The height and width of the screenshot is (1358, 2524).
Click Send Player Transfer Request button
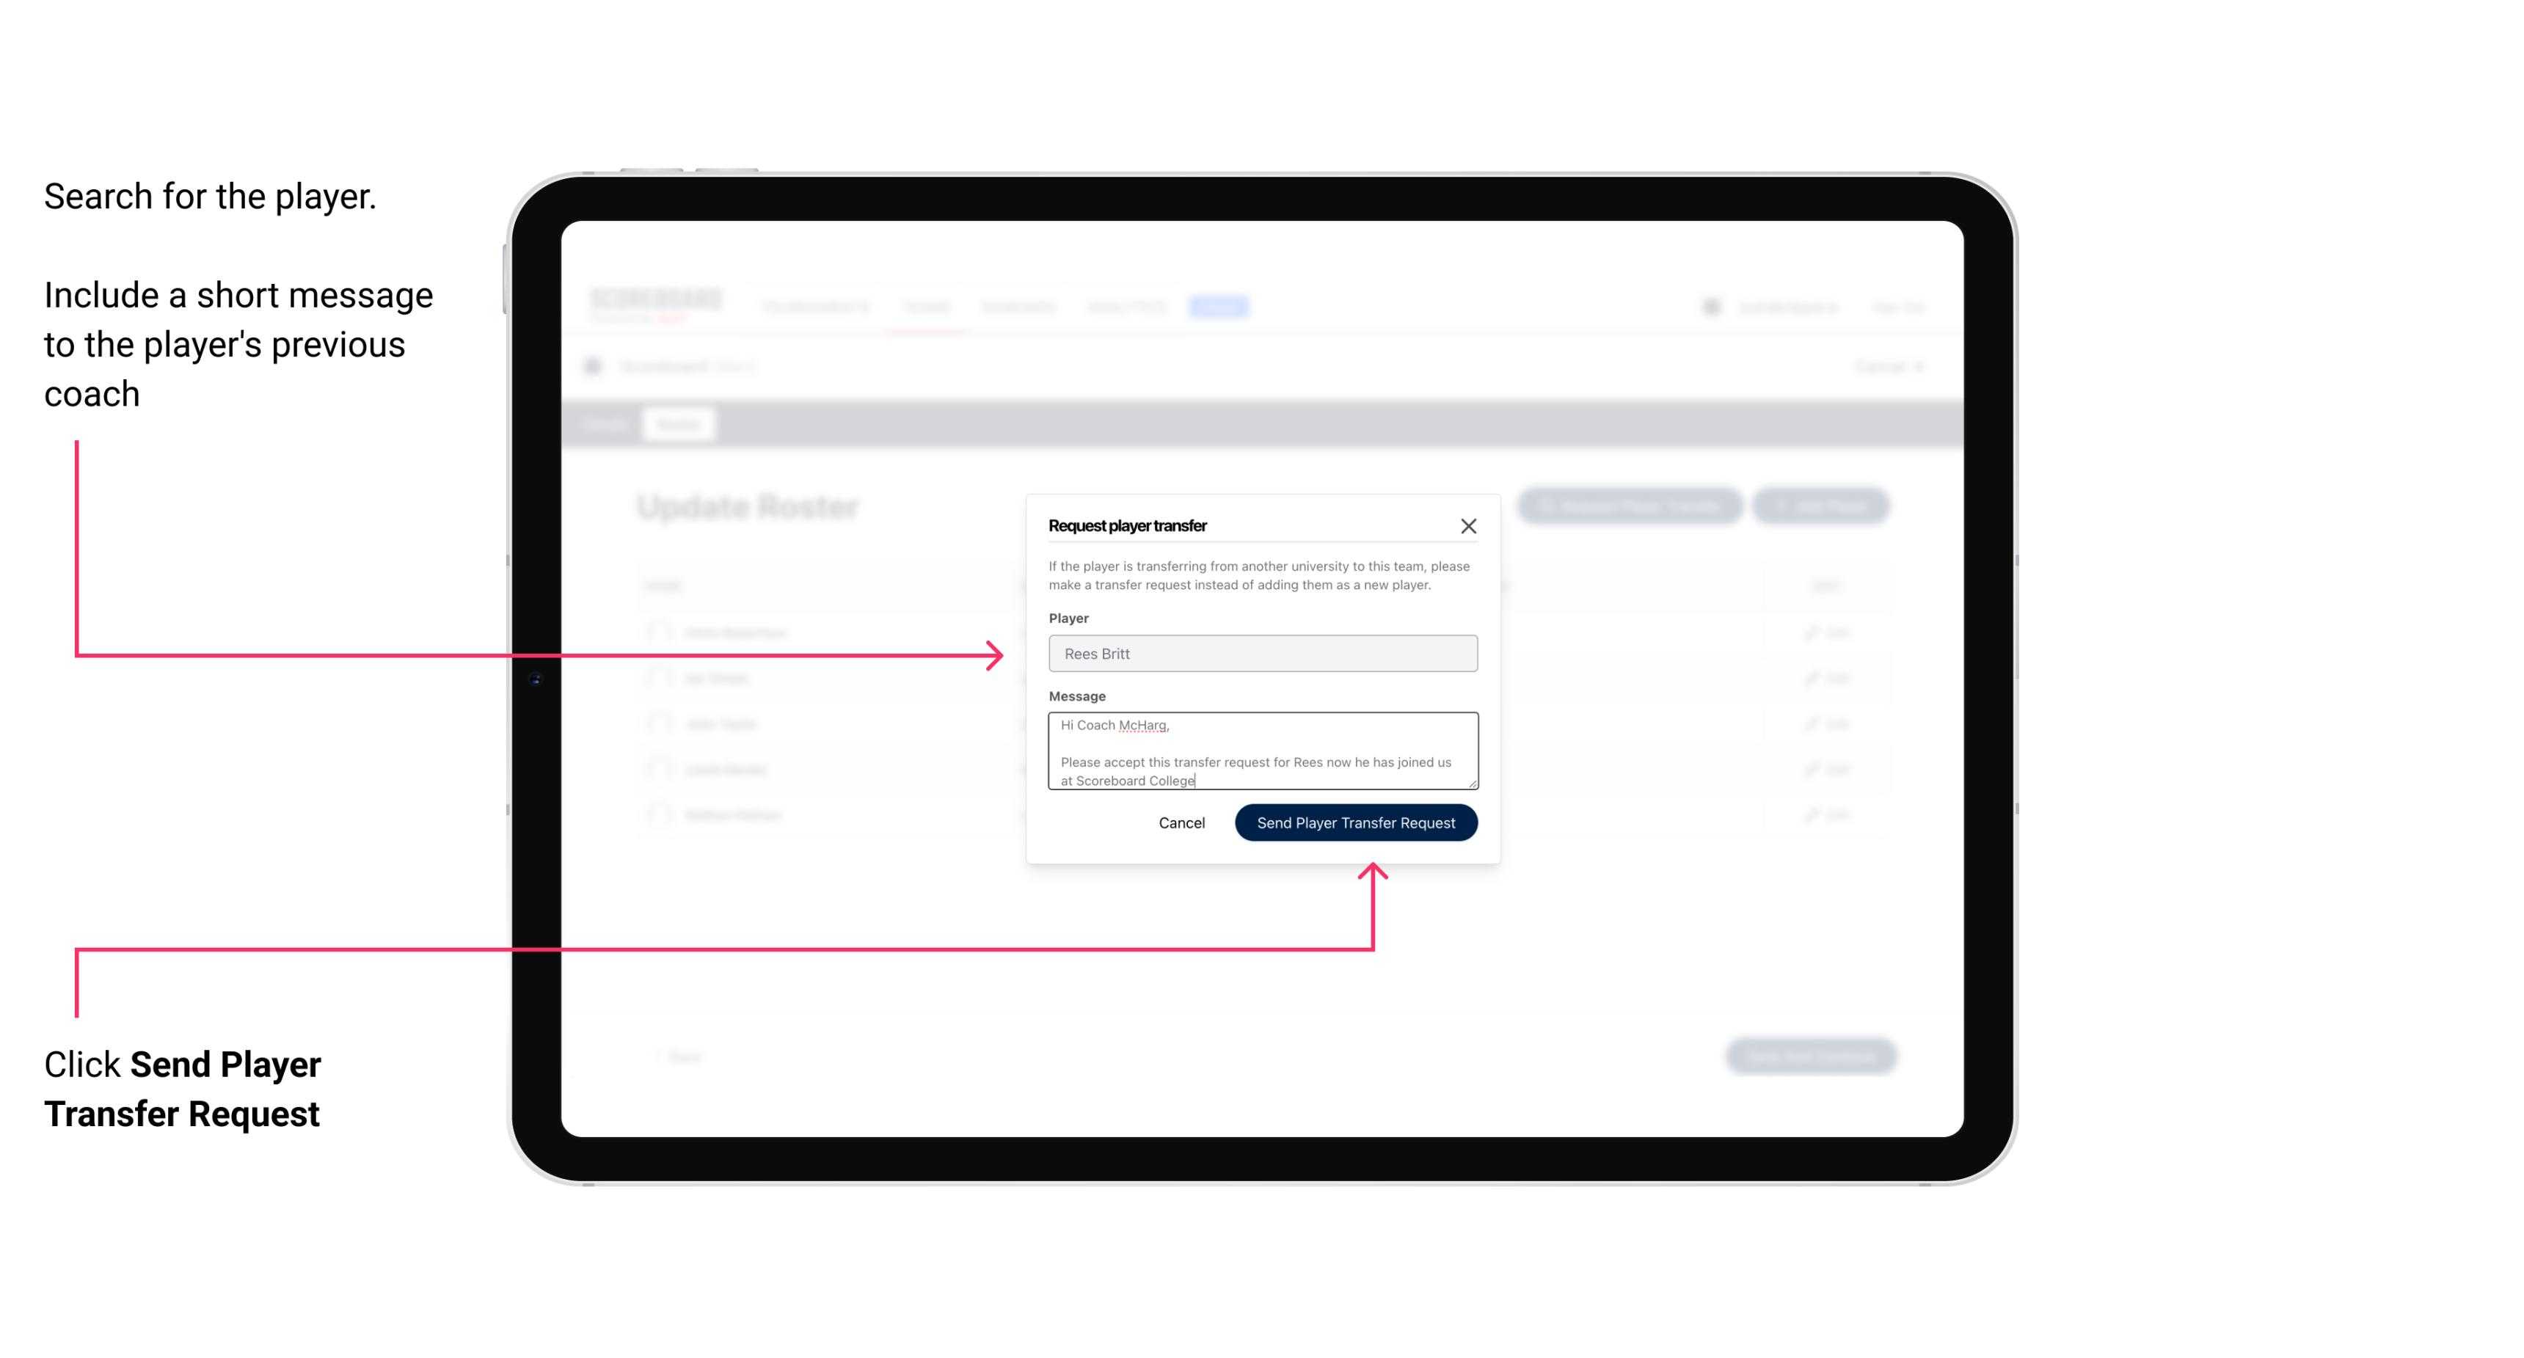(x=1357, y=821)
